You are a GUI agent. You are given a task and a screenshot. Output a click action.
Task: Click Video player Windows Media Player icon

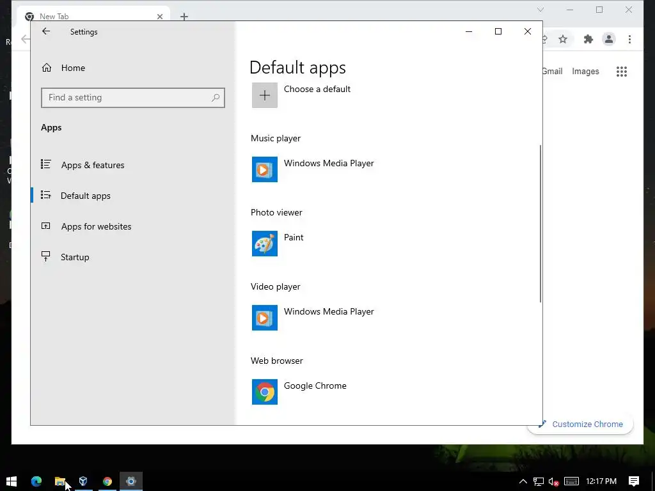[264, 318]
